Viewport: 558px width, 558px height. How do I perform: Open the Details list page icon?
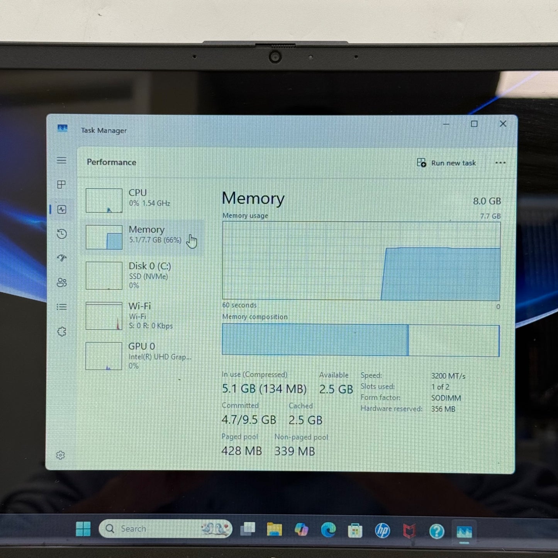[x=62, y=307]
